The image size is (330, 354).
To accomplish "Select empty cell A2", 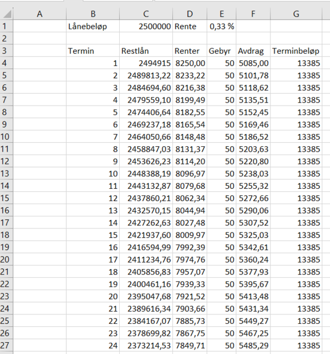I will tap(40, 38).
